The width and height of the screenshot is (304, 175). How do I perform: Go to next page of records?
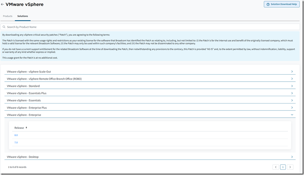(290, 167)
